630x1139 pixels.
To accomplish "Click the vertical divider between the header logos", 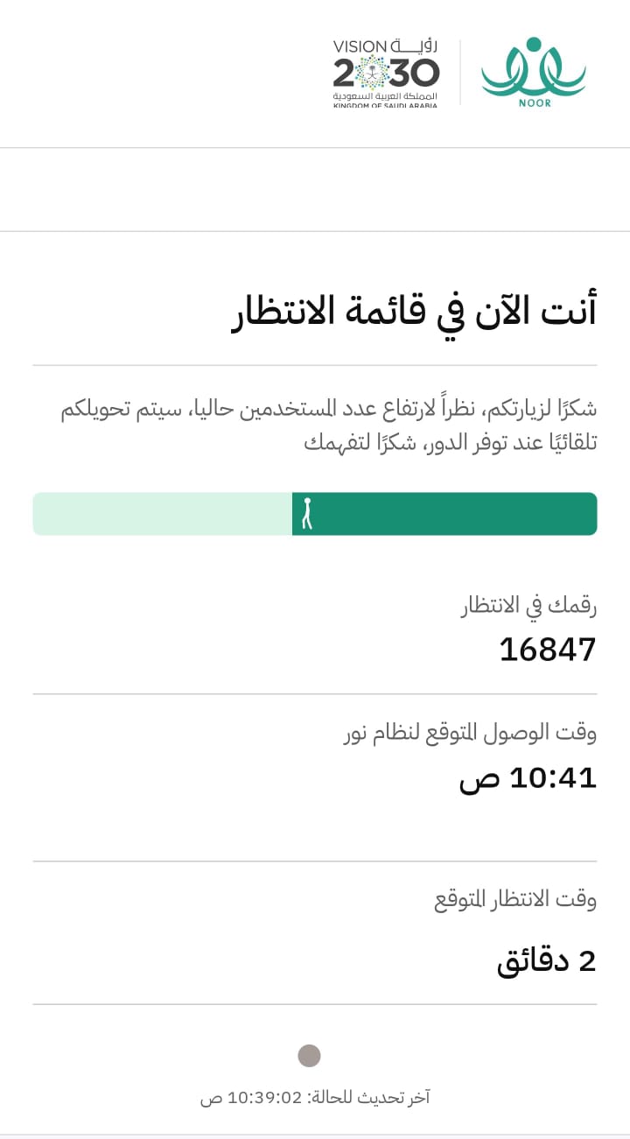I will click(460, 72).
